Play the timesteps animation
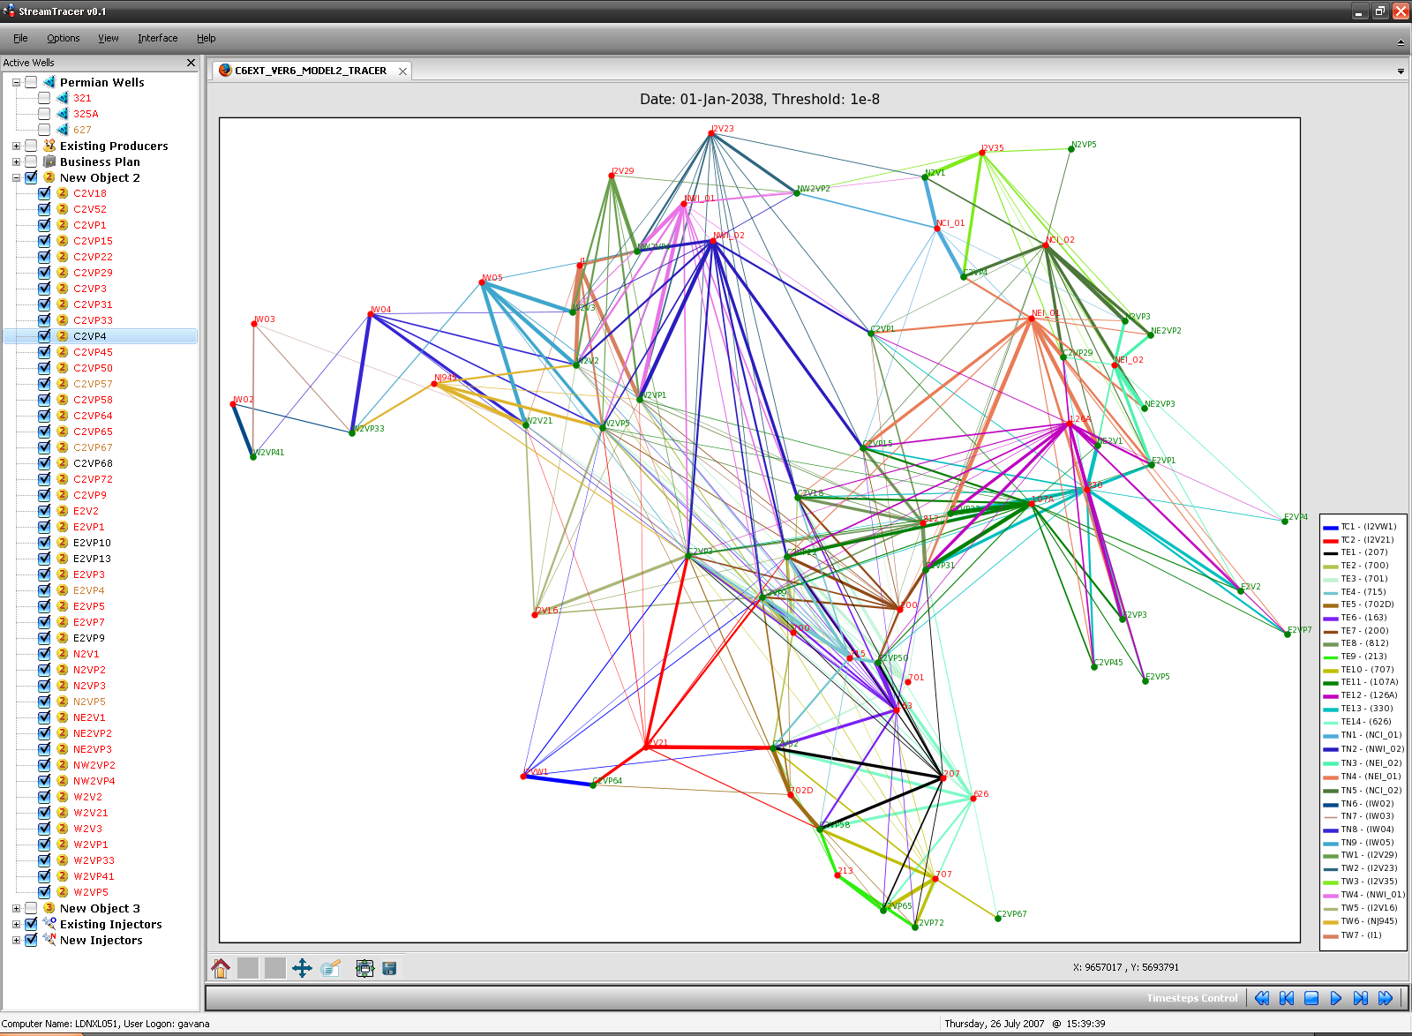1412x1036 pixels. pyautogui.click(x=1335, y=998)
